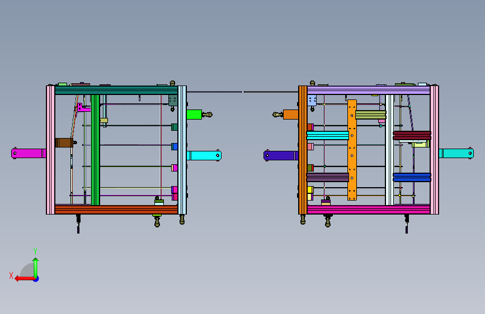The height and width of the screenshot is (314, 485).
Task: Select the gray corner bracket in left frame
Action: click(173, 101)
